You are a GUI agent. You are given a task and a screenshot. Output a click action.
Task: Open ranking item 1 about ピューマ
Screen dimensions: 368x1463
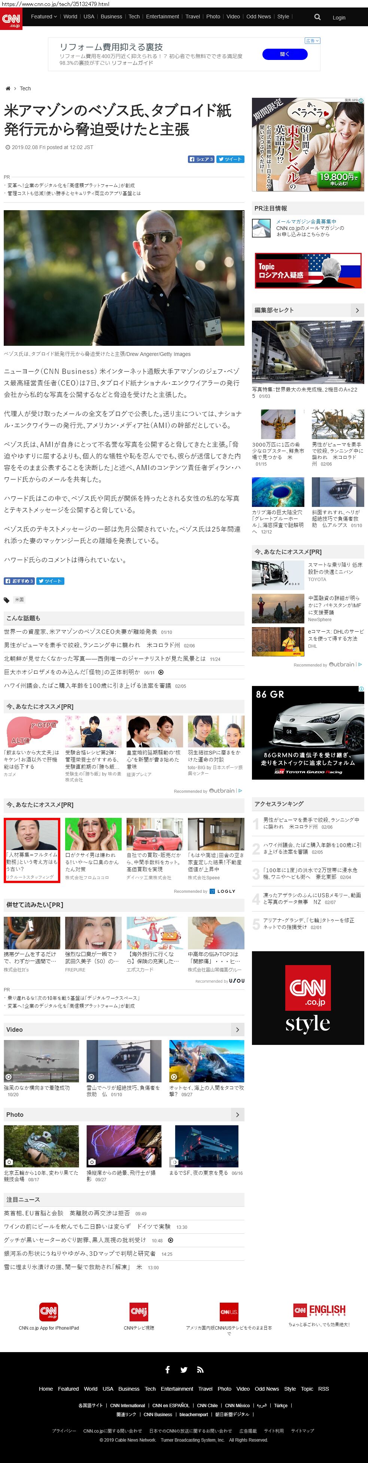click(x=311, y=823)
